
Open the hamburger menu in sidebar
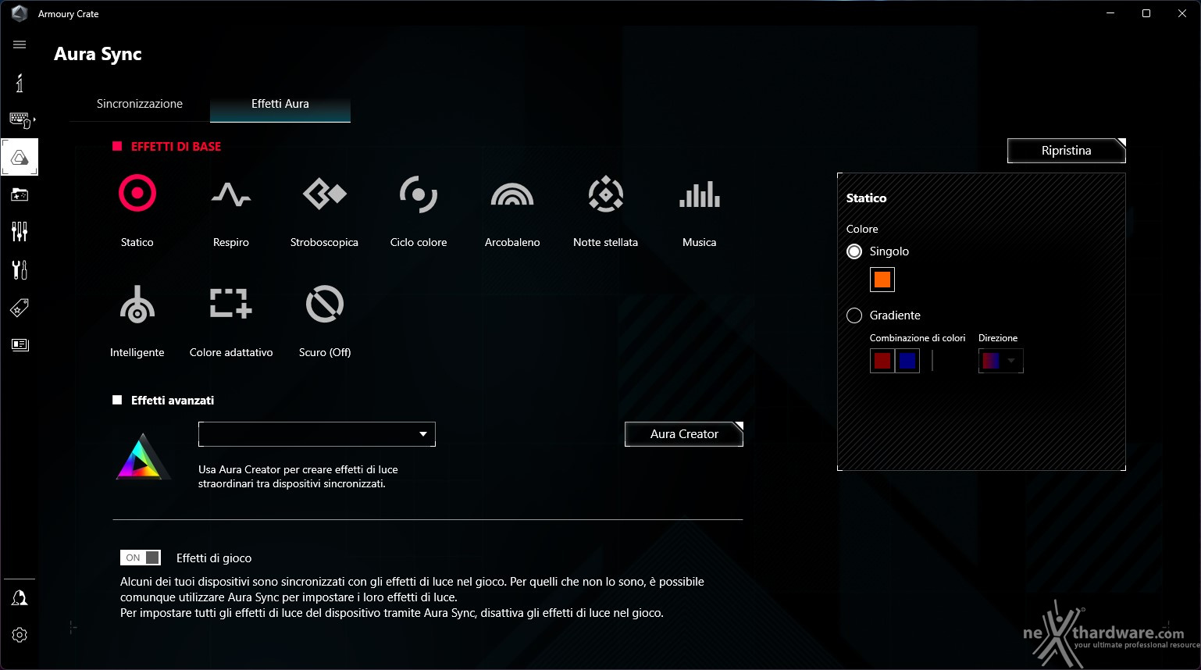click(x=20, y=45)
